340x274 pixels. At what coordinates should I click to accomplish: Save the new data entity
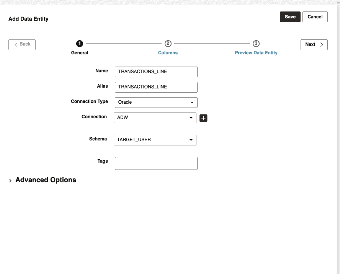click(290, 16)
